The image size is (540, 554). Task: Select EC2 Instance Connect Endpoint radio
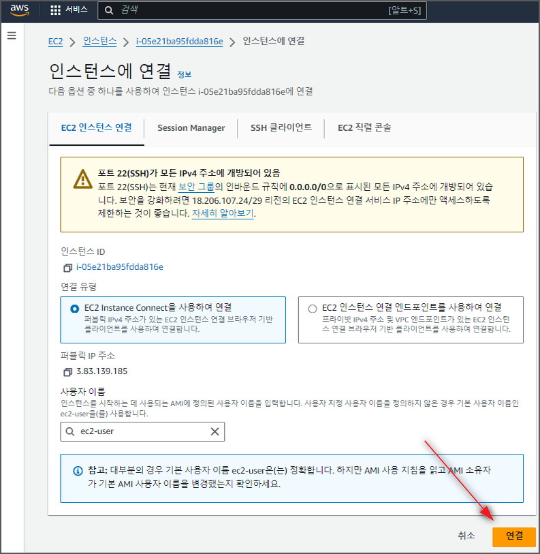[x=312, y=309]
